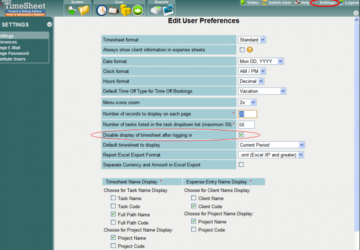Image resolution: width=360 pixels, height=250 pixels.
Task: Click the number of records per page field
Action: [x=247, y=114]
